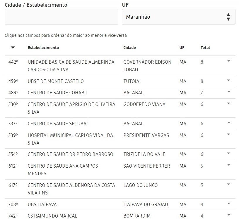
Task: Expand UBS ITAIPAVA row arrow
Action: (x=228, y=204)
